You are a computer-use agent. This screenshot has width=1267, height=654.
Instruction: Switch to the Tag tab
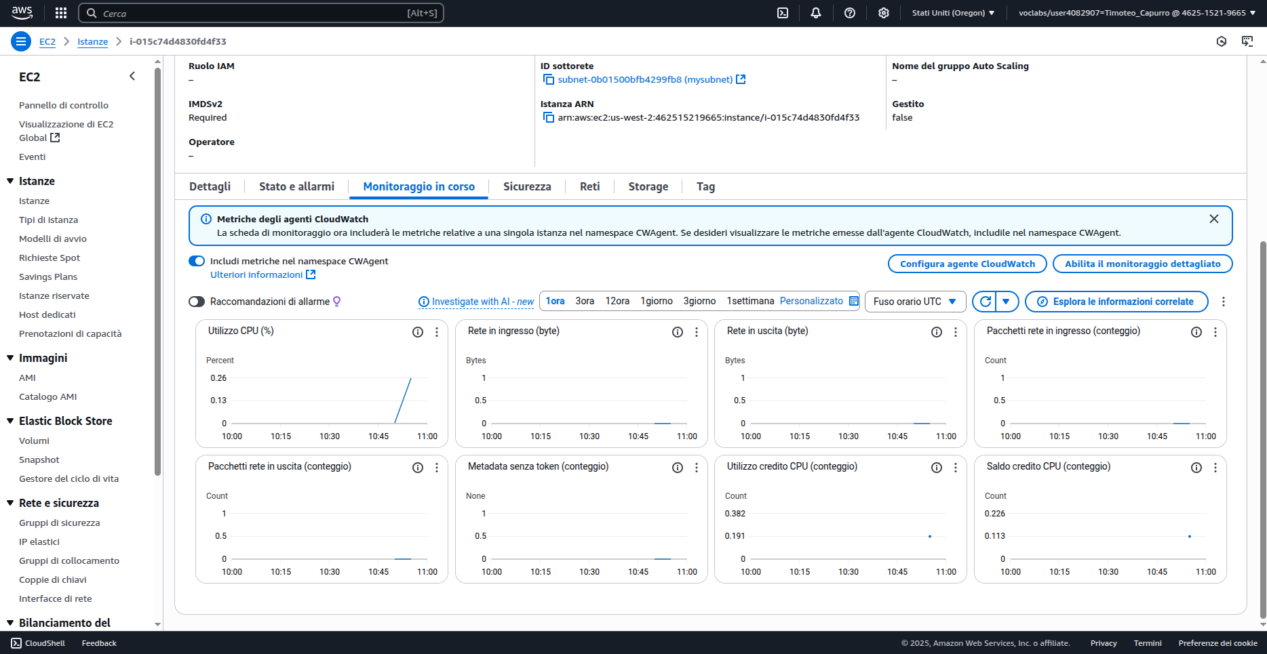click(x=705, y=186)
